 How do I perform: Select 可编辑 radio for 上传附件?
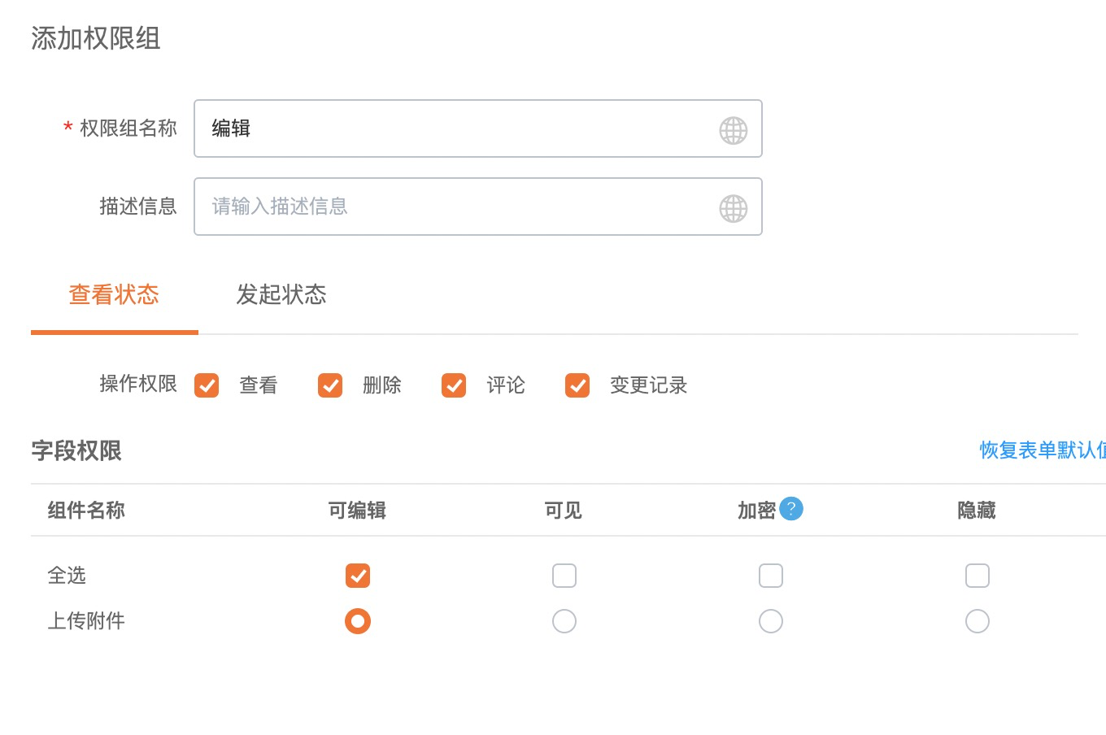358,621
